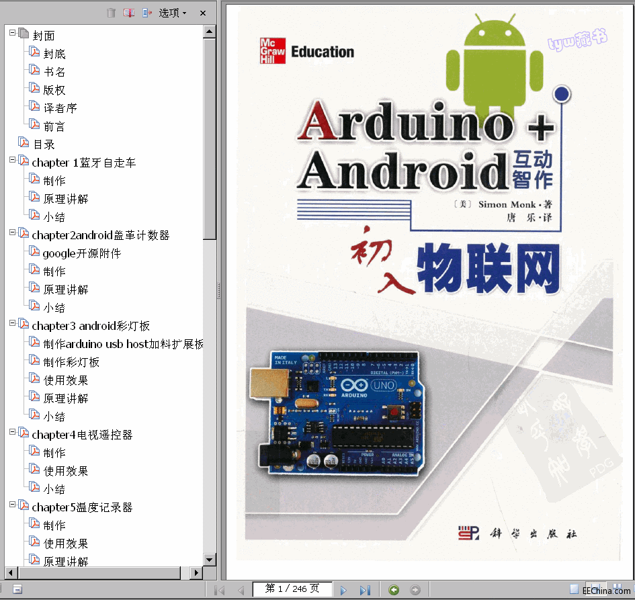Click PDF icon beside 封底
This screenshot has width=635, height=600.
(x=35, y=52)
